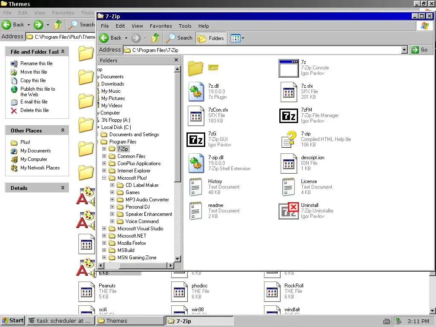436x327 pixels.
Task: Expand the Details panel in Themes window
Action: [x=63, y=188]
